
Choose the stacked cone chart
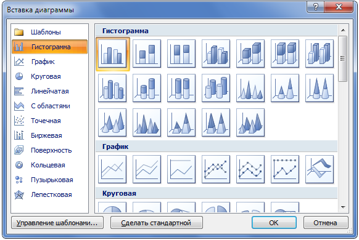pos(285,88)
